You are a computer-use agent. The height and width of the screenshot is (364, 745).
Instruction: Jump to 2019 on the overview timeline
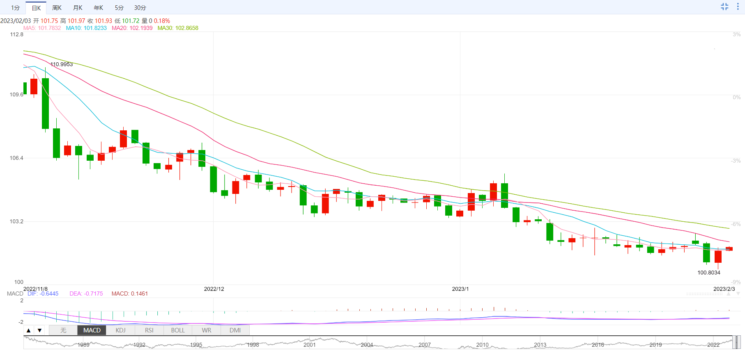[656, 345]
